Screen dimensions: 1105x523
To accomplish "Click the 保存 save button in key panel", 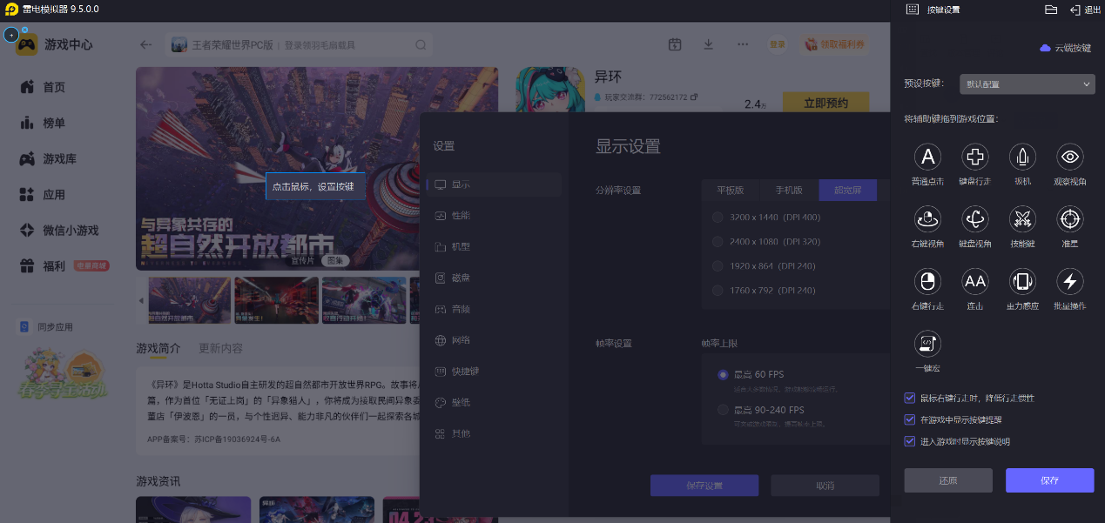I will point(1049,480).
